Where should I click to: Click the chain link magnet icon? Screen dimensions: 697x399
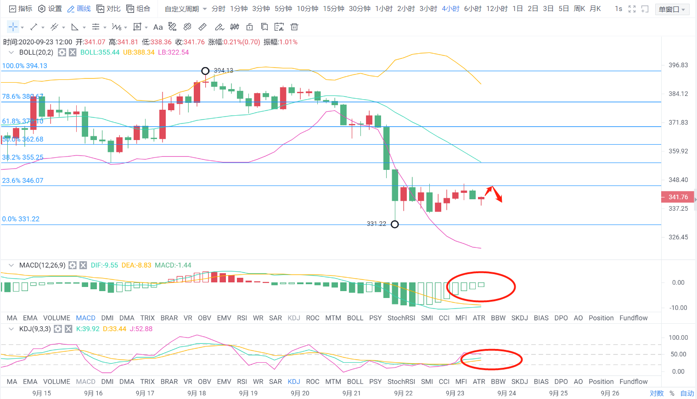coord(187,27)
